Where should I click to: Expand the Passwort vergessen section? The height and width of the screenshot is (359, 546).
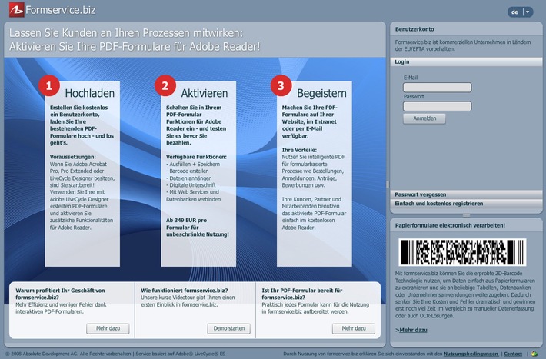(466, 194)
